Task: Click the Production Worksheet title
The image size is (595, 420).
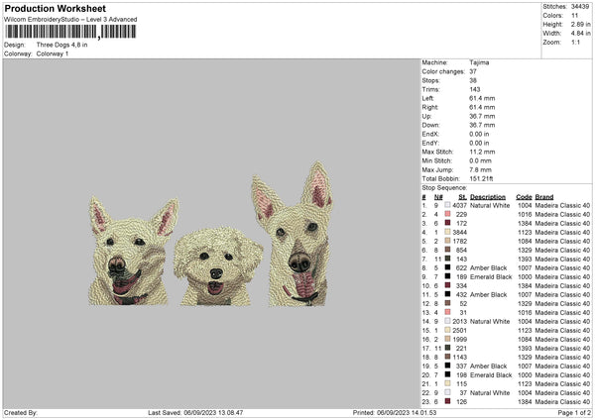Action: pyautogui.click(x=50, y=8)
